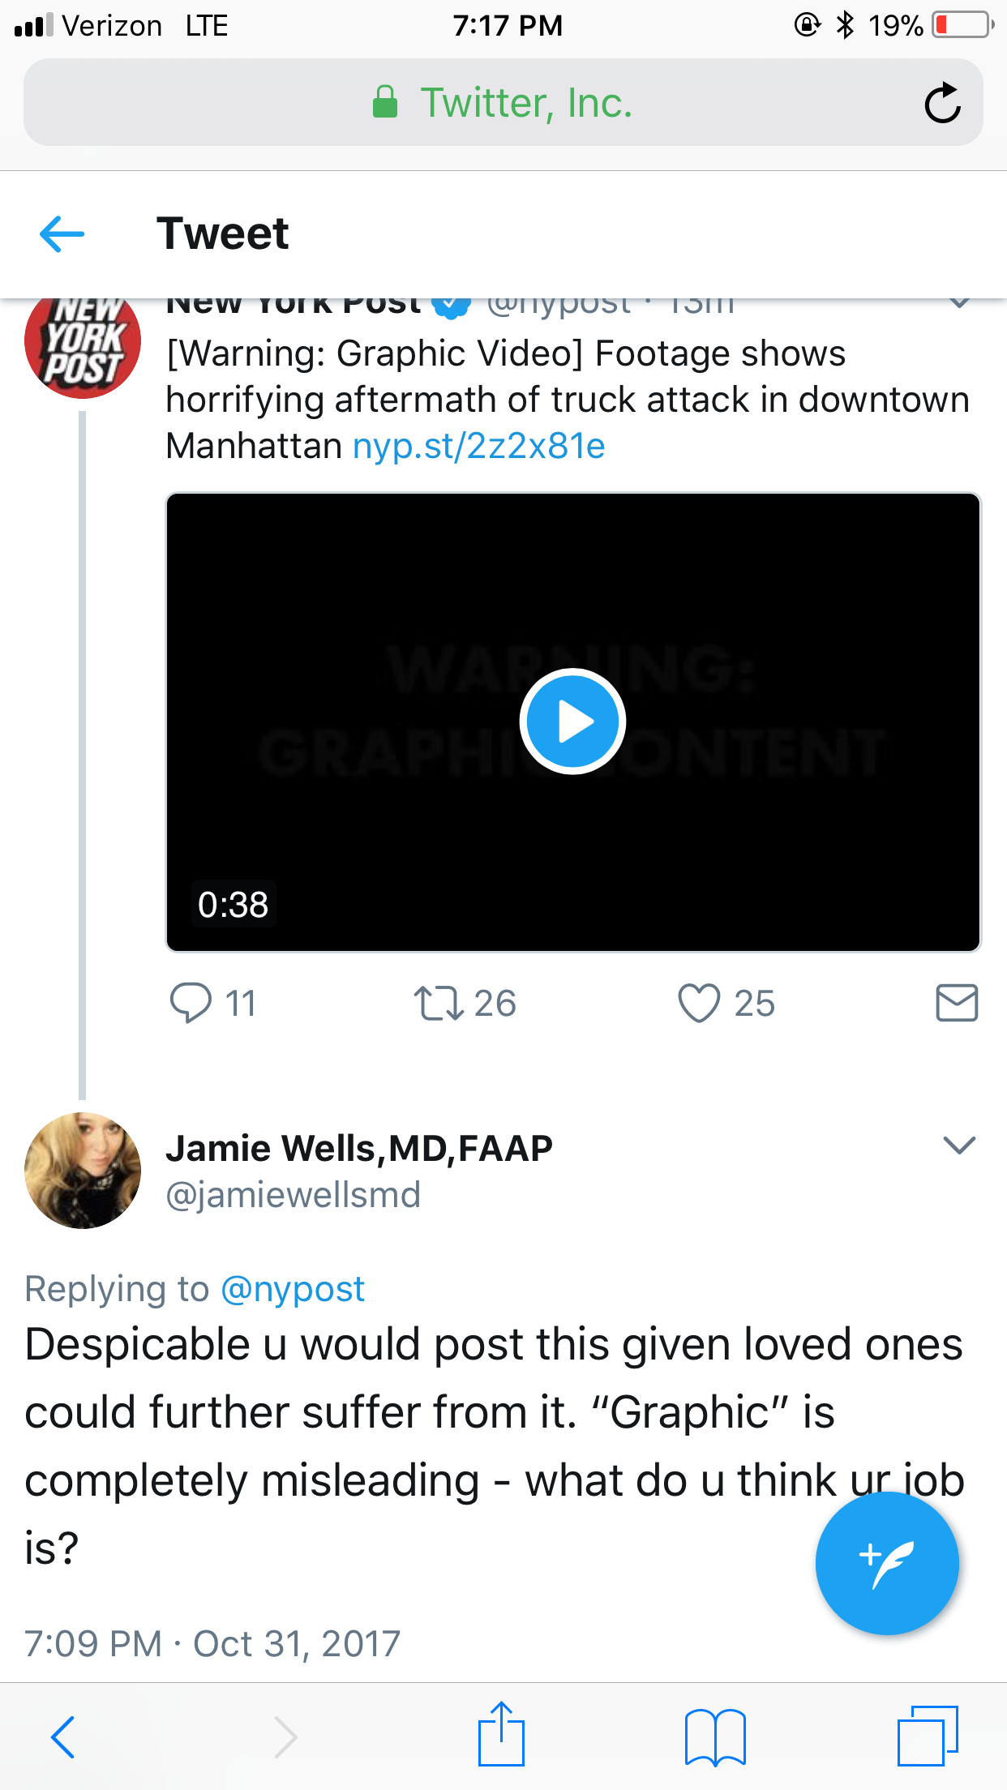Retweet the New York Post tweet
This screenshot has width=1007, height=1790.
coord(439,1003)
